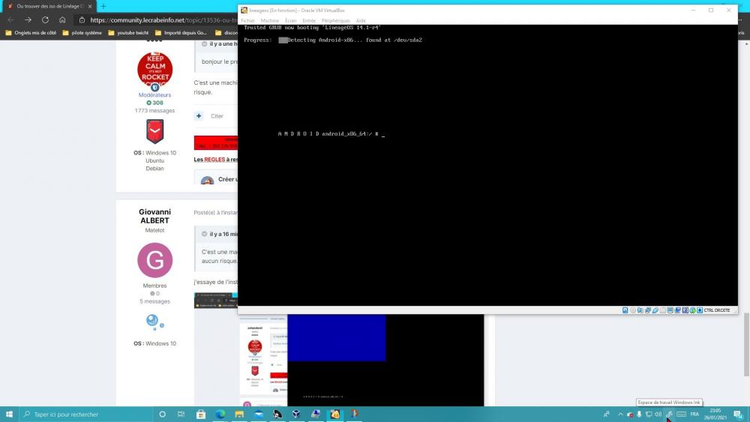Open VirtualBox Aide menu
Viewport: 750px width, 422px height.
361,20
